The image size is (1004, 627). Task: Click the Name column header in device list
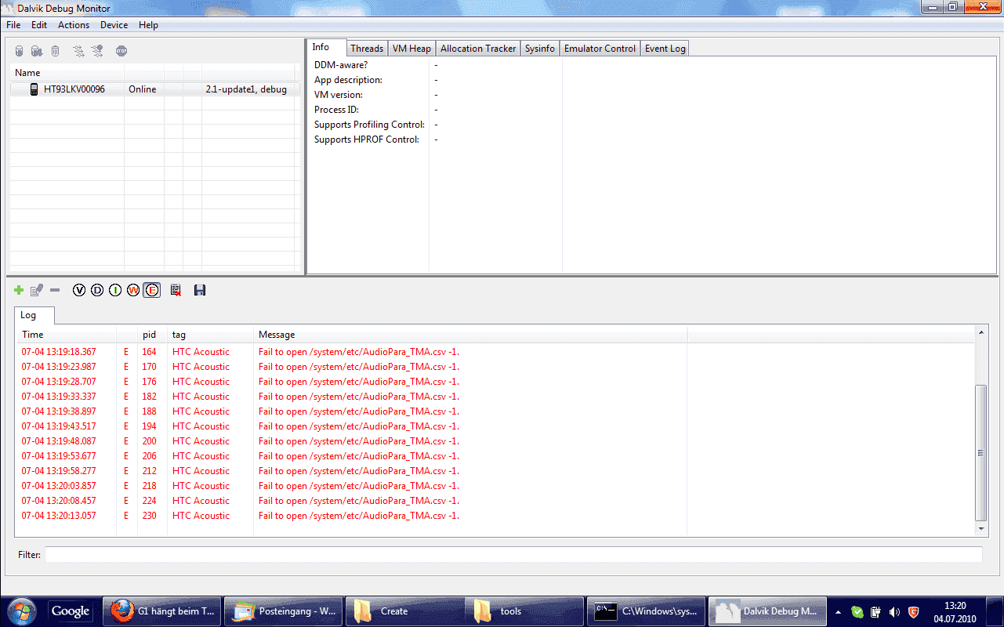pyautogui.click(x=67, y=73)
